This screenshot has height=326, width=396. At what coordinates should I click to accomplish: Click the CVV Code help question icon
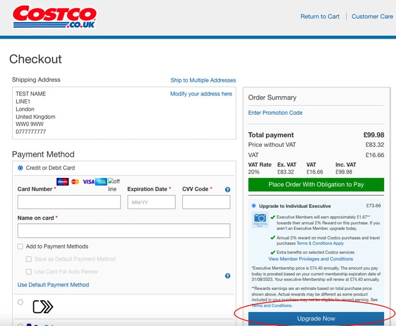coord(227,190)
